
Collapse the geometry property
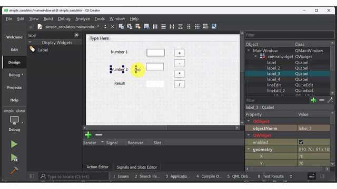click(x=249, y=149)
